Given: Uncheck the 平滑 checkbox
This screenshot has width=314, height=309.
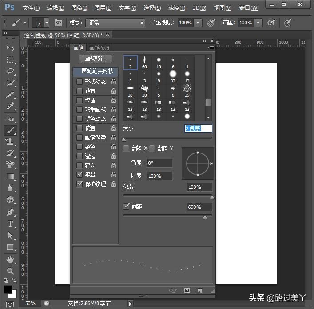Looking at the screenshot, I should point(79,175).
